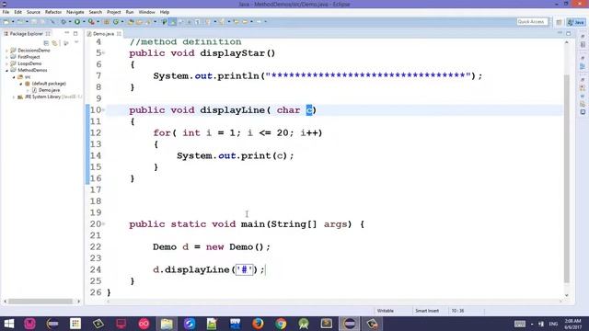Open Google Chrome from the taskbar
Screen dimensions: 589x331
click(281, 324)
